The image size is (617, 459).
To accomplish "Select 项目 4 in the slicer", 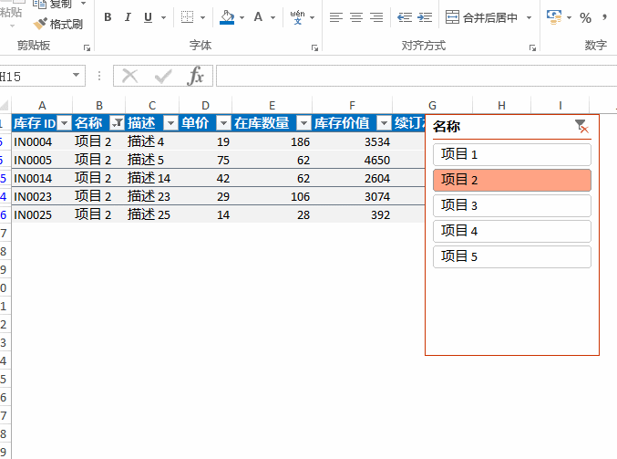I will click(511, 232).
